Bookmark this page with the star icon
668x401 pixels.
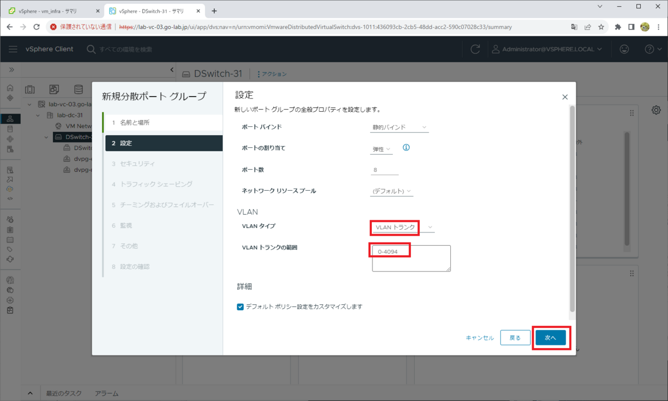pyautogui.click(x=601, y=27)
